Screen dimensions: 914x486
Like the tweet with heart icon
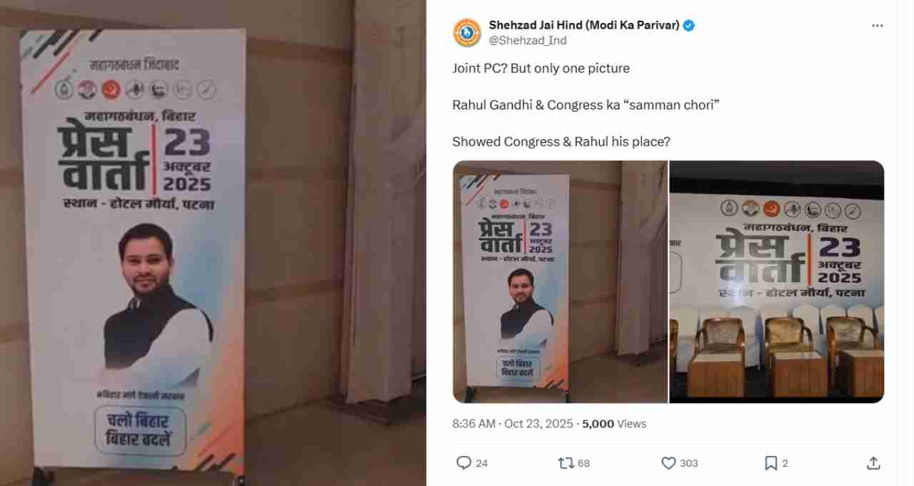click(x=668, y=463)
